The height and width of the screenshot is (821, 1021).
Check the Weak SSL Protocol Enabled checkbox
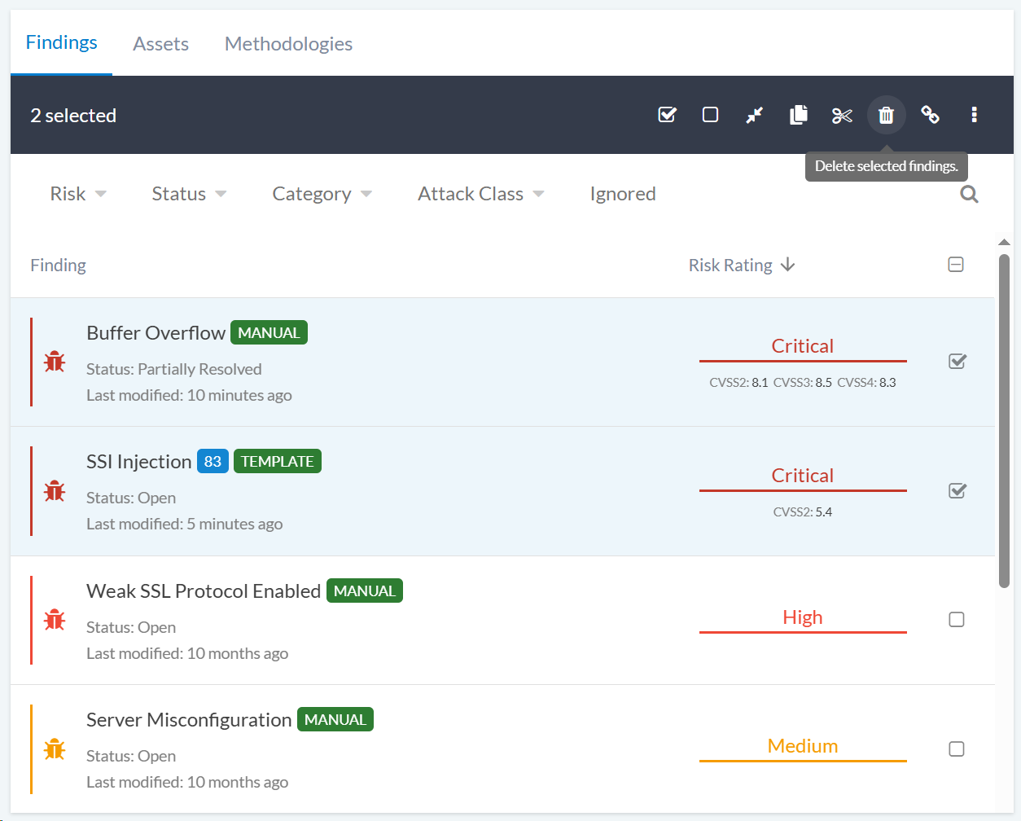pos(957,620)
